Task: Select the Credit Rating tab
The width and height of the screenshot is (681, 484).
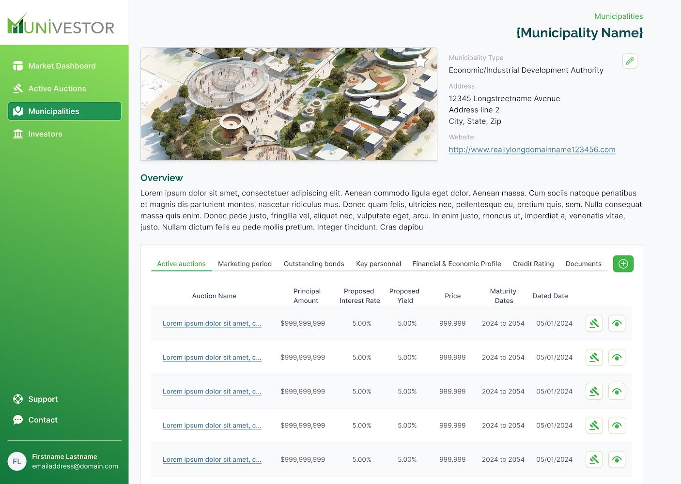Action: [533, 264]
